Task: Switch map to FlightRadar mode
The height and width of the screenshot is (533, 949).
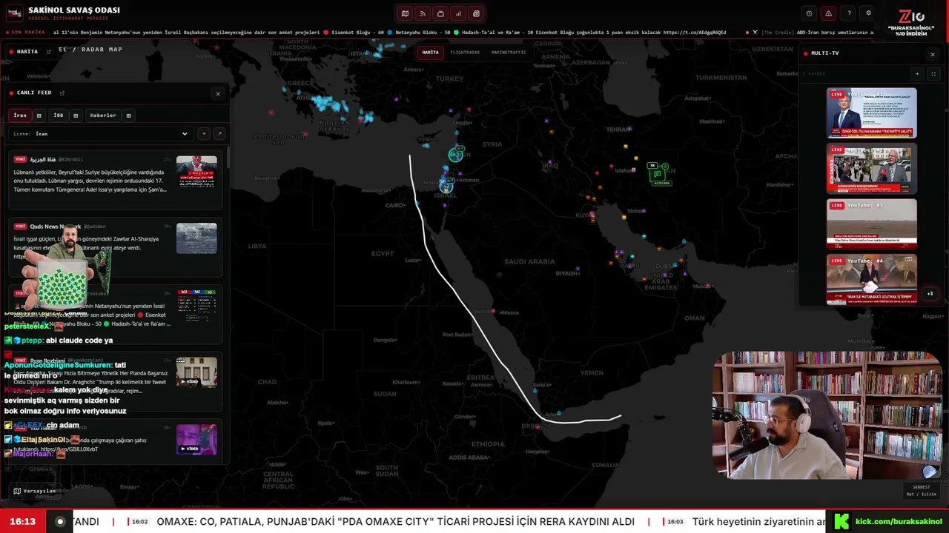Action: (465, 53)
